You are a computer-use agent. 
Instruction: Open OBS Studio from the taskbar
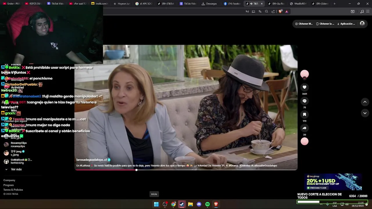click(165, 204)
